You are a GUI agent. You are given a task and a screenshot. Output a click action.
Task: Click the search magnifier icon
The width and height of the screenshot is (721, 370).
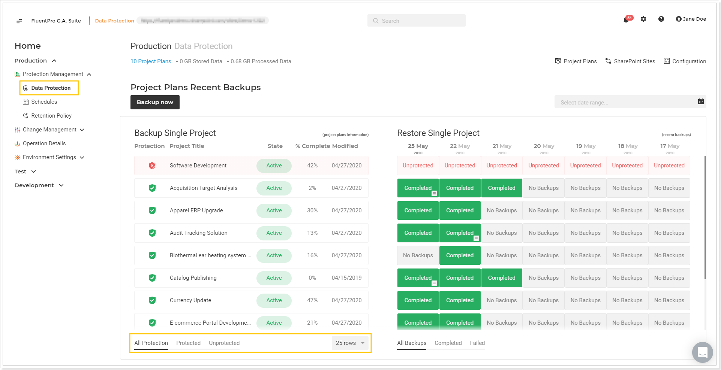[376, 21]
